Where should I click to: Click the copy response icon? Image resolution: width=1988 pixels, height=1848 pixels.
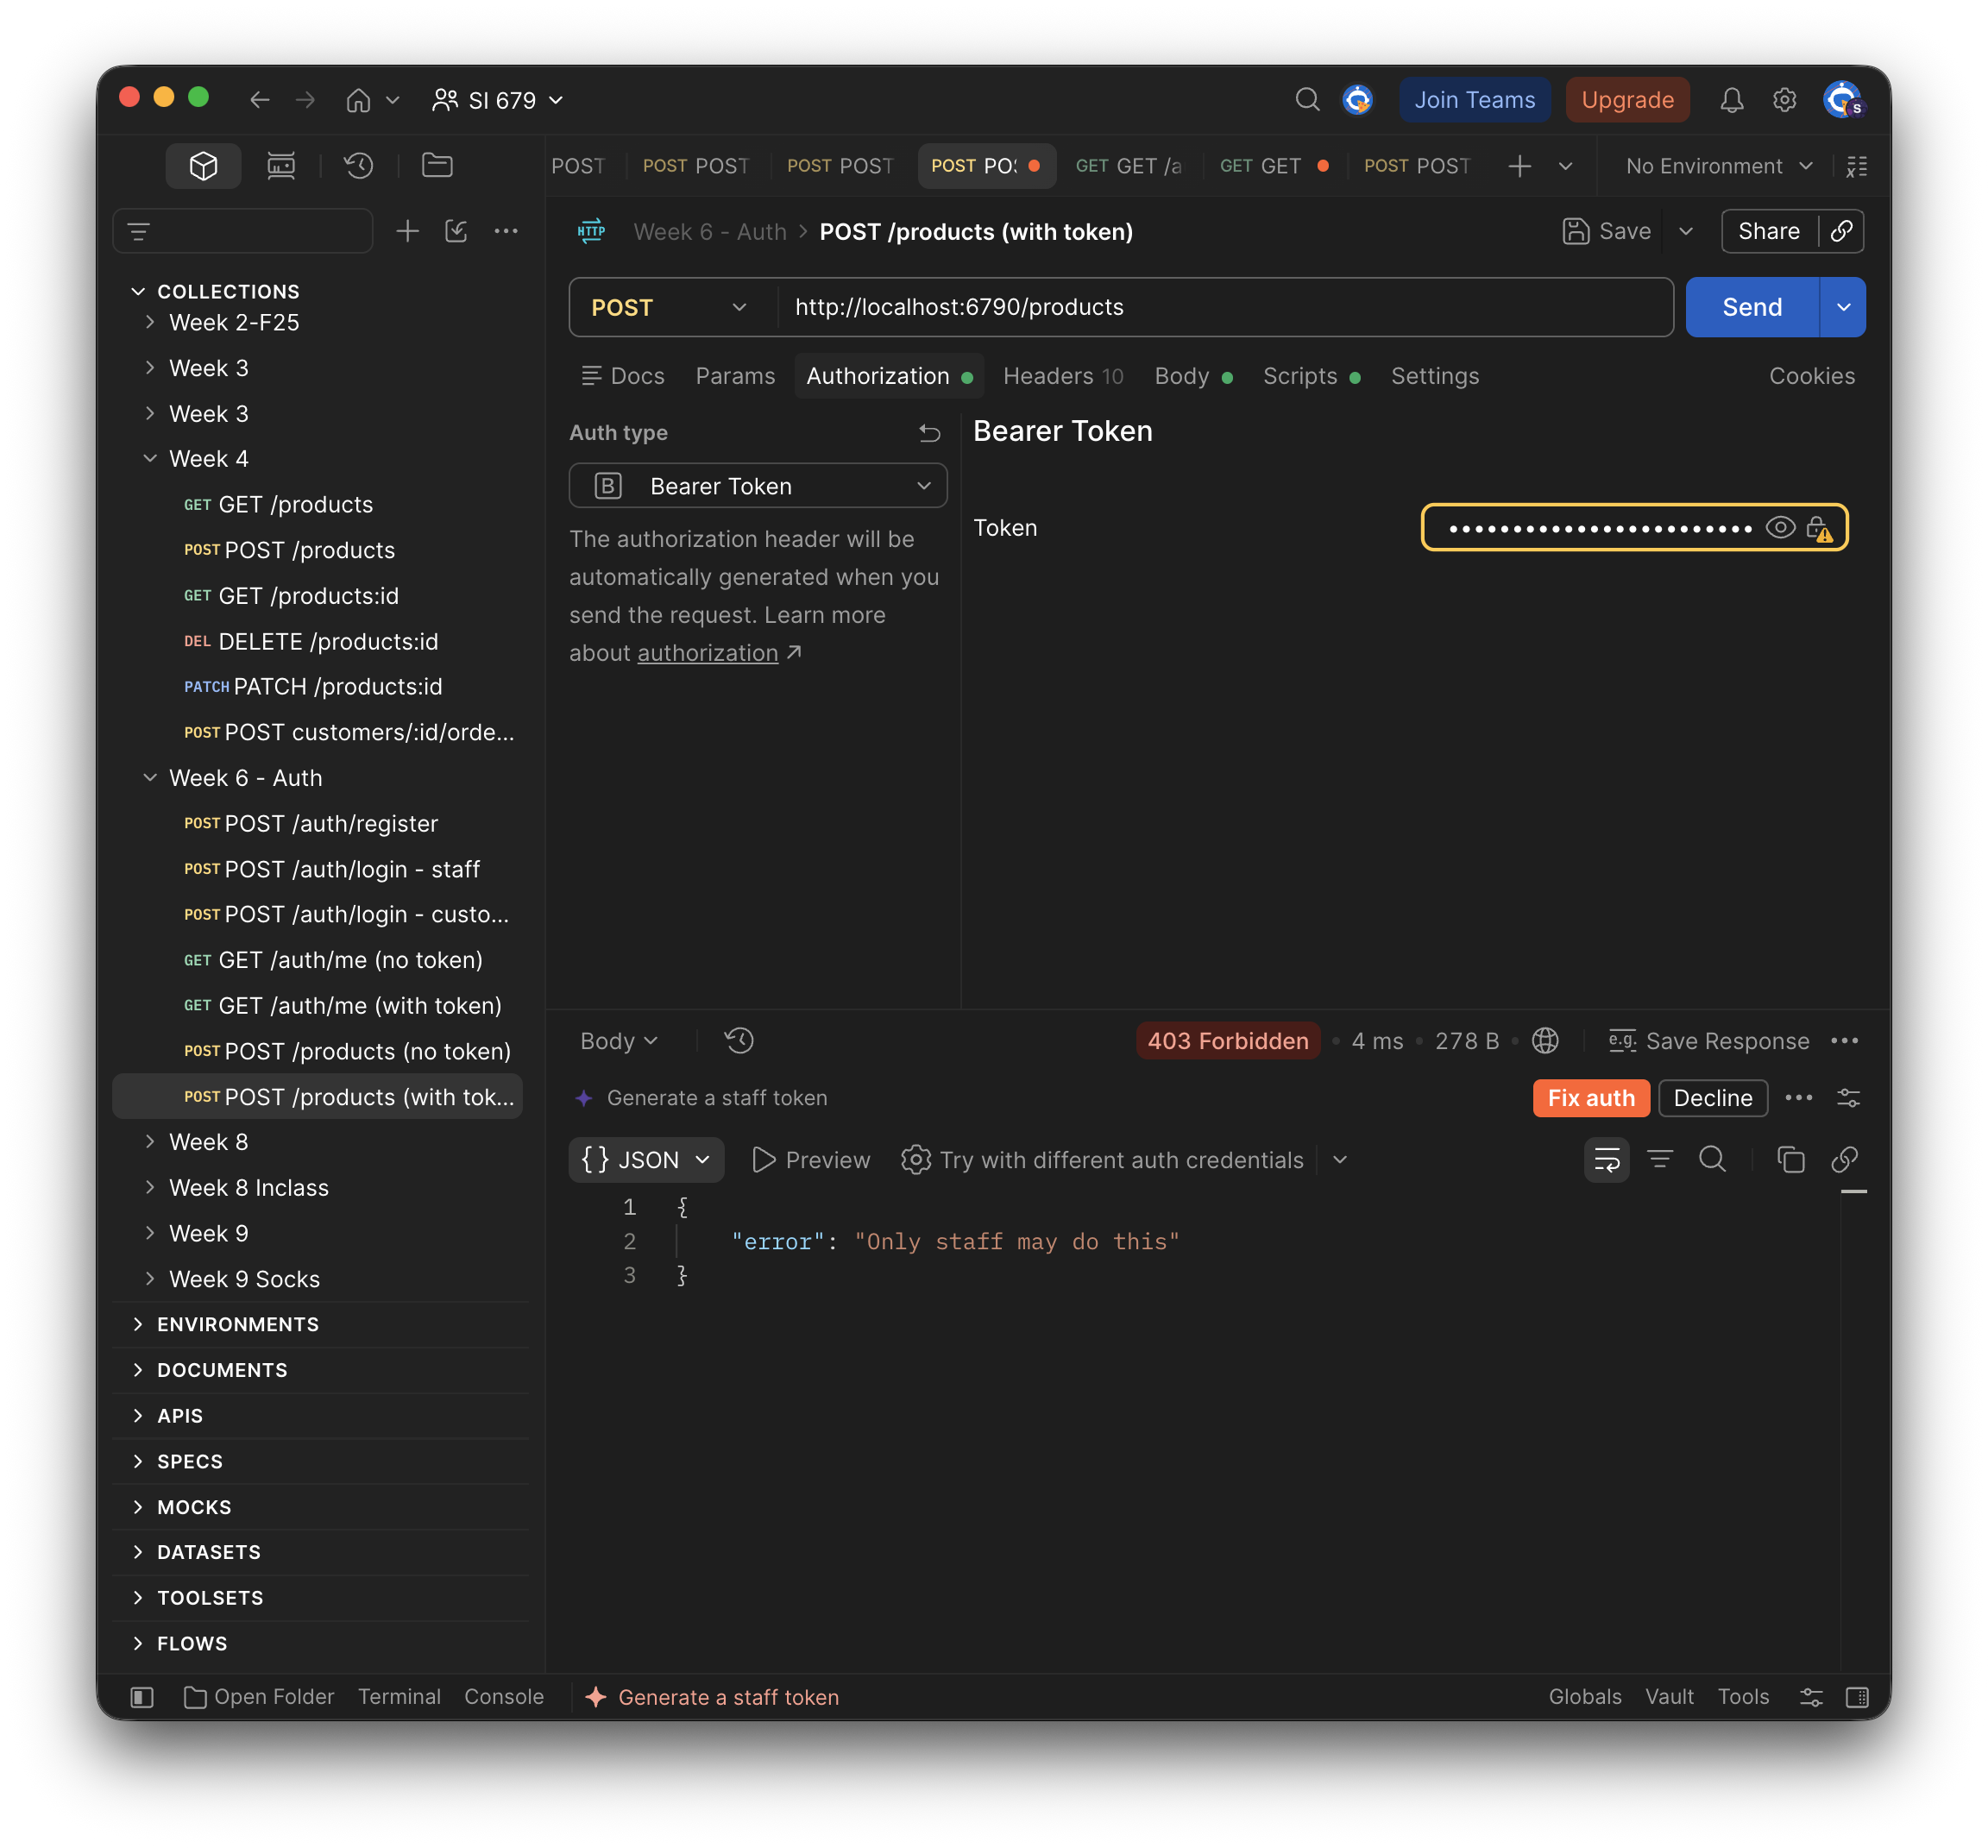pyautogui.click(x=1790, y=1160)
